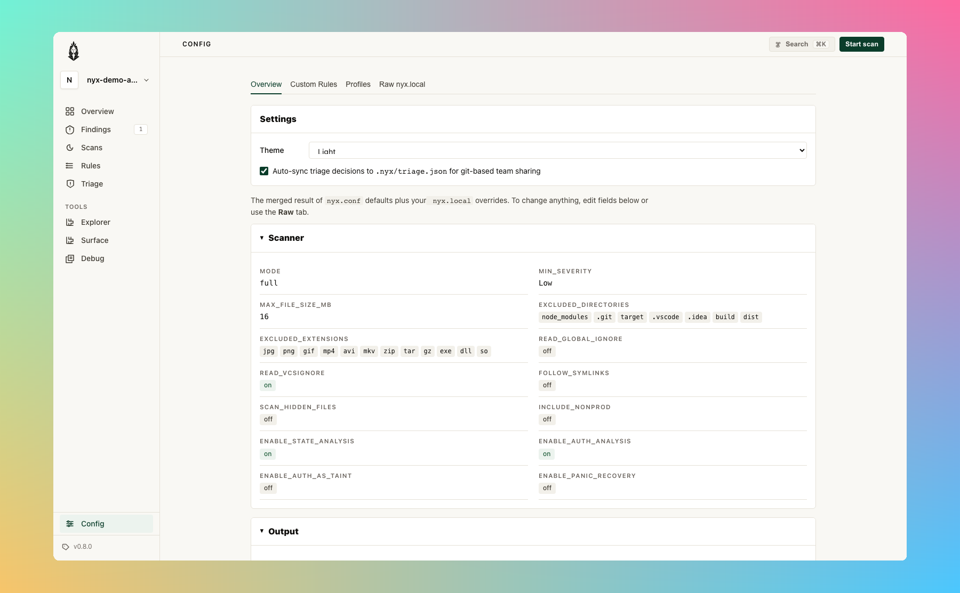
Task: Click the .vscode excluded directory tag
Action: (x=666, y=317)
